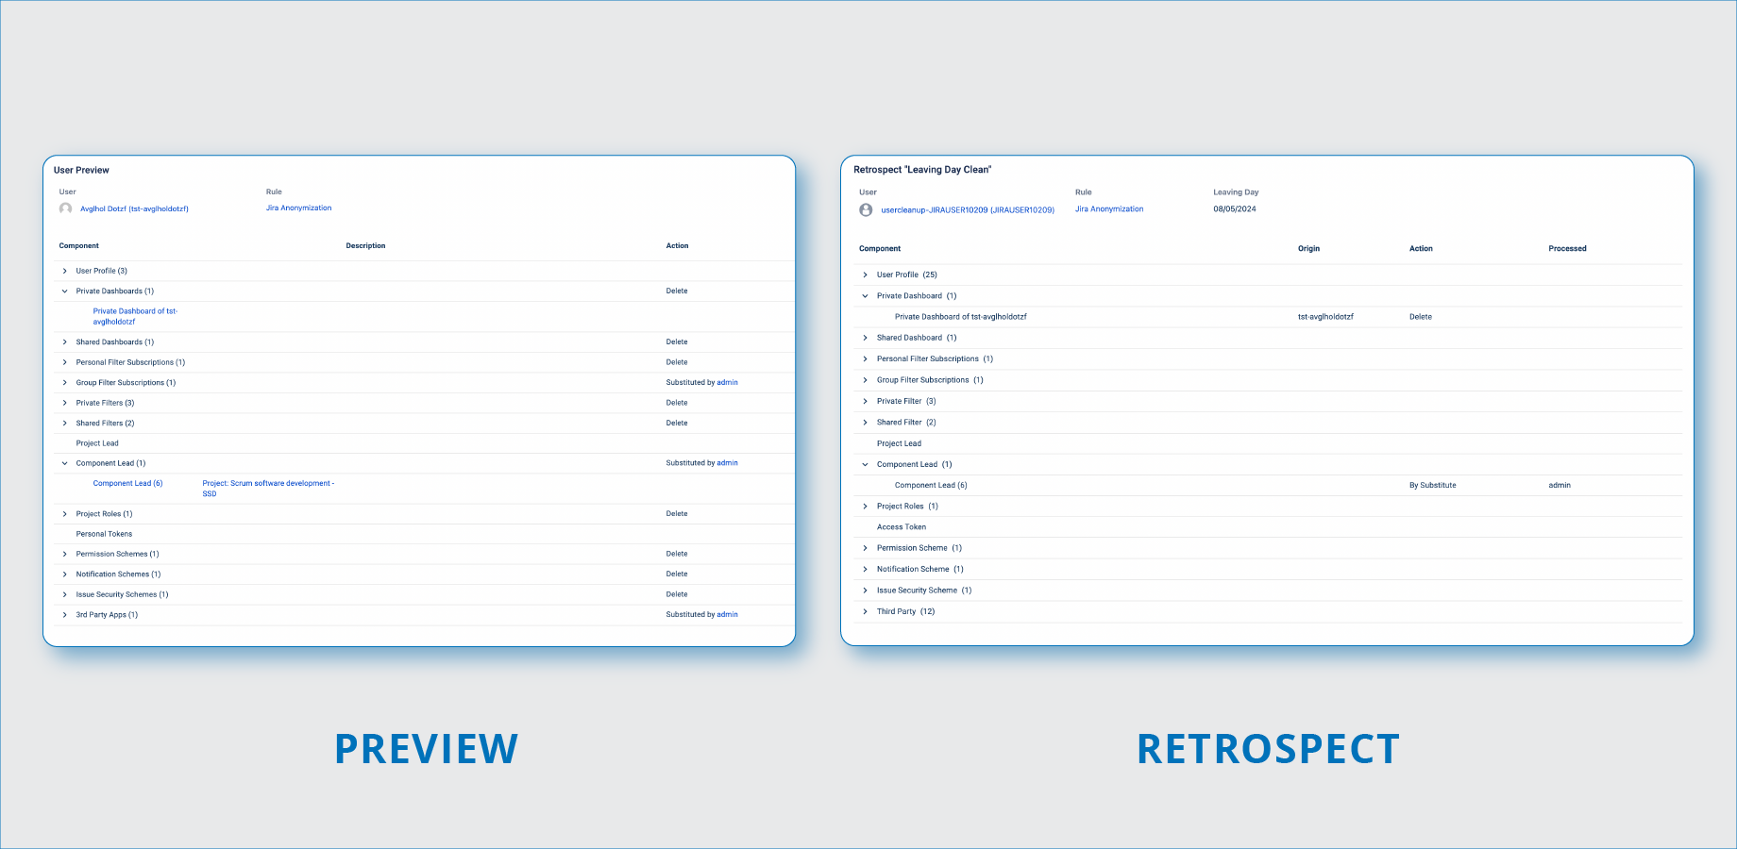This screenshot has width=1737, height=849.
Task: Expand Shared Filters (2) row
Action: coord(64,424)
